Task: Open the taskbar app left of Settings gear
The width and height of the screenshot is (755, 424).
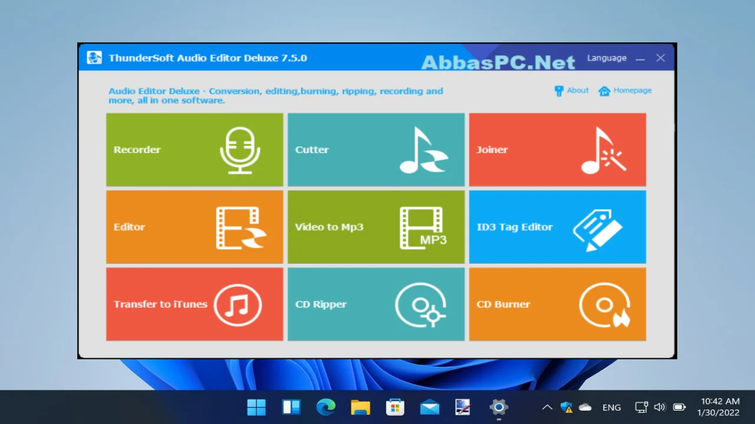Action: (x=464, y=407)
